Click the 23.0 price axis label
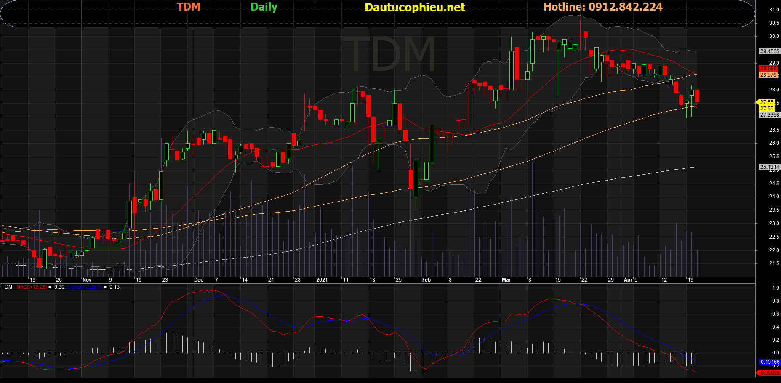 click(774, 223)
